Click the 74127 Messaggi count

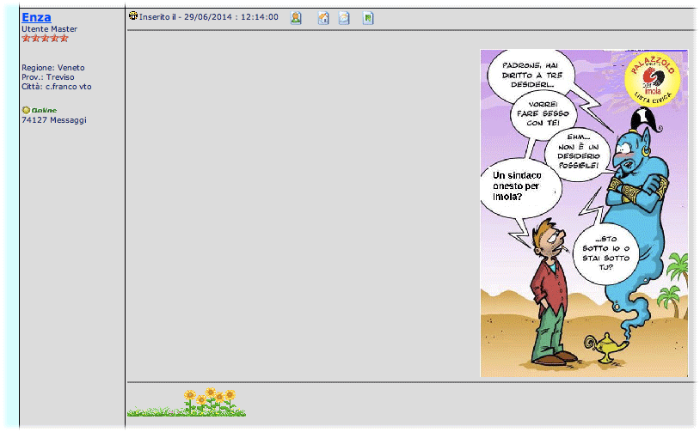pos(54,120)
